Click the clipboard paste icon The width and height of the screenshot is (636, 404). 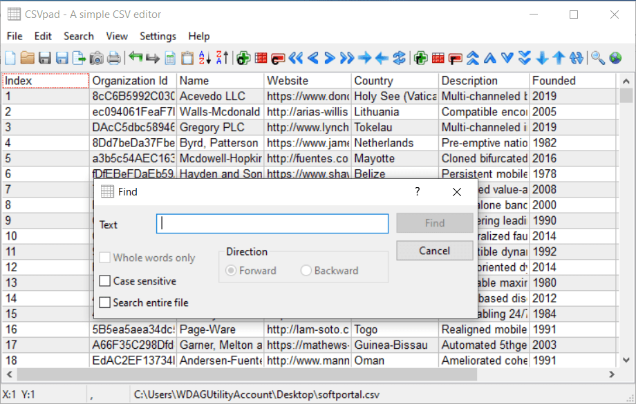point(187,58)
